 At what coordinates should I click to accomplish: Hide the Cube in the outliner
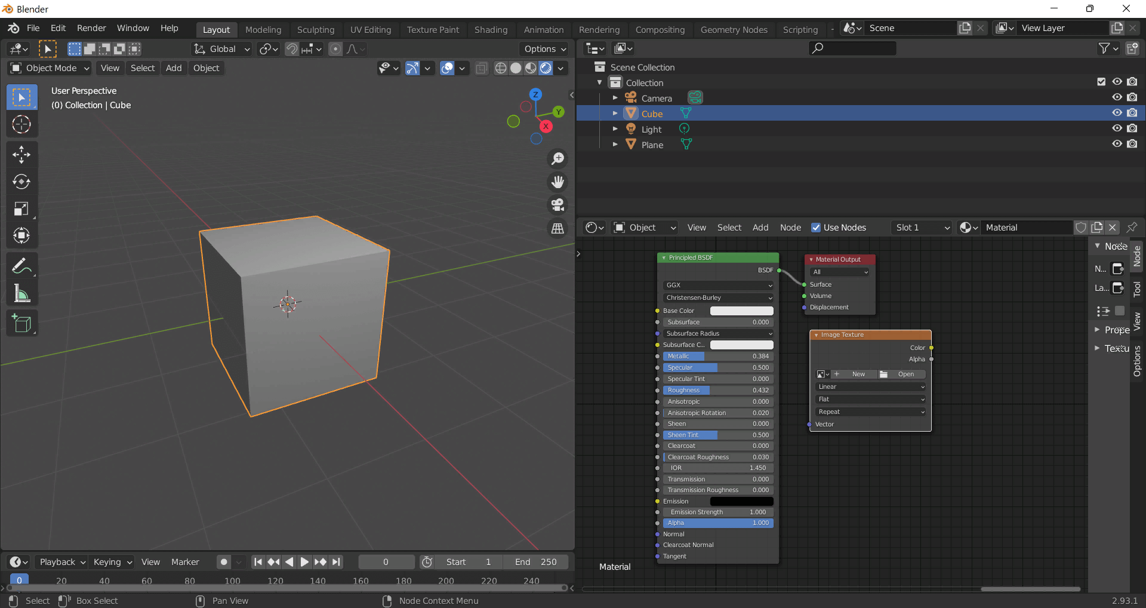(1117, 113)
